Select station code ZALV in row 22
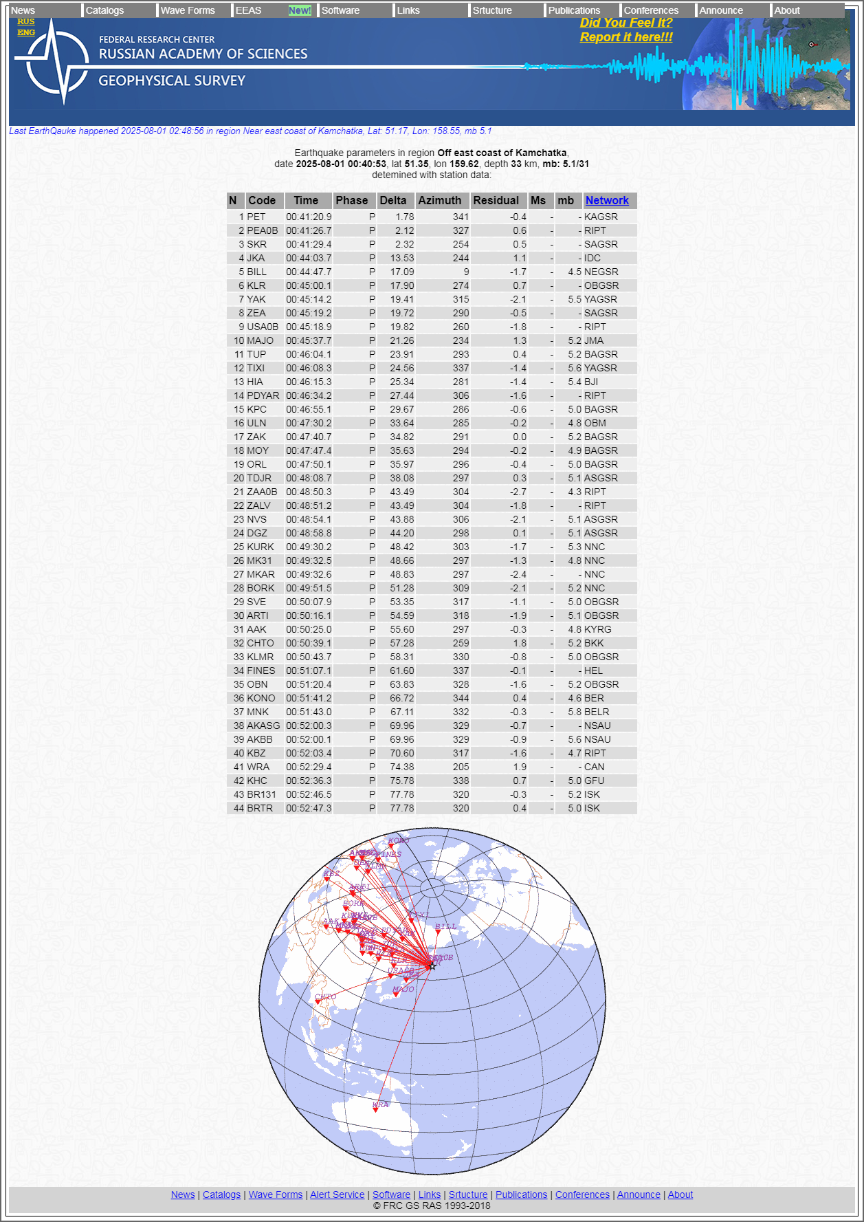This screenshot has height=1222, width=864. [259, 505]
